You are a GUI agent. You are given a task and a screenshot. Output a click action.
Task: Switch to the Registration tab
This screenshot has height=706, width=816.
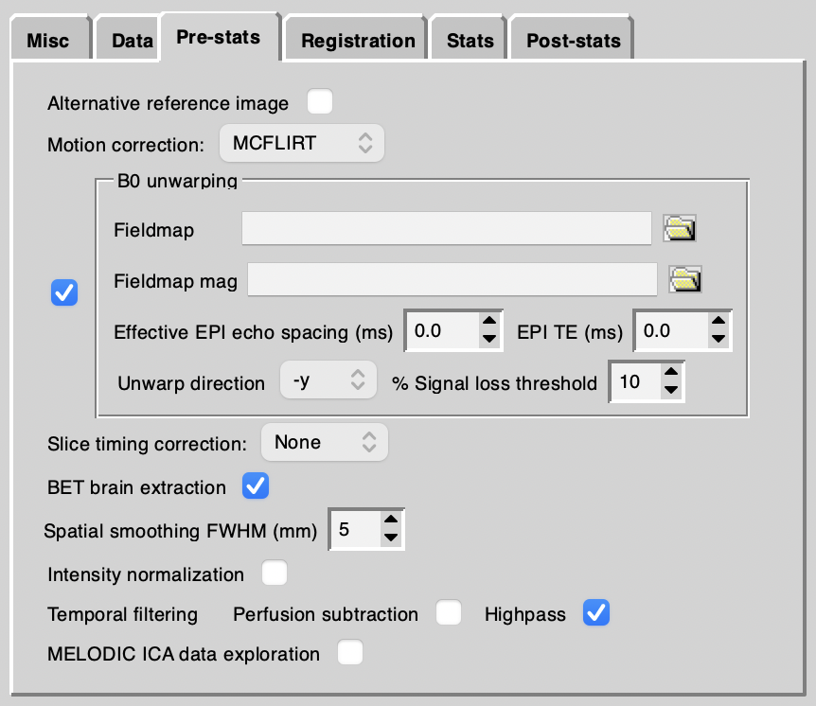(358, 41)
